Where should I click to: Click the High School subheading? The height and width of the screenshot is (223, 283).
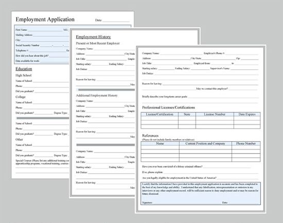[24, 76]
